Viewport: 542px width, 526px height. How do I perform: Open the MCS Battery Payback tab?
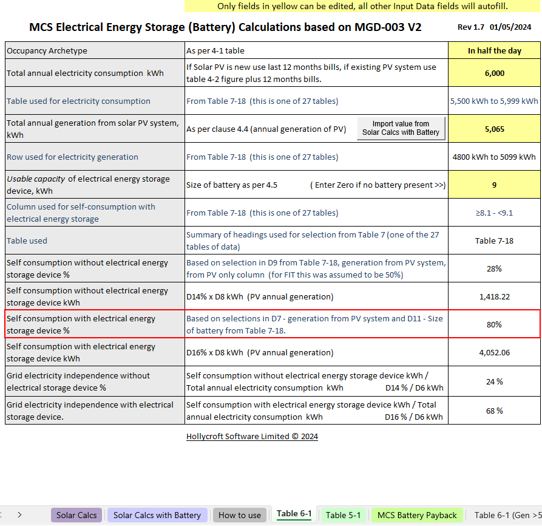[417, 515]
